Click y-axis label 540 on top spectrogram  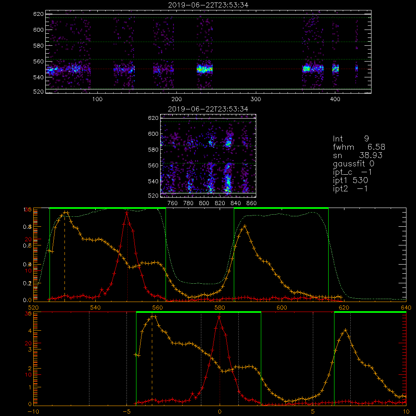tap(38, 77)
